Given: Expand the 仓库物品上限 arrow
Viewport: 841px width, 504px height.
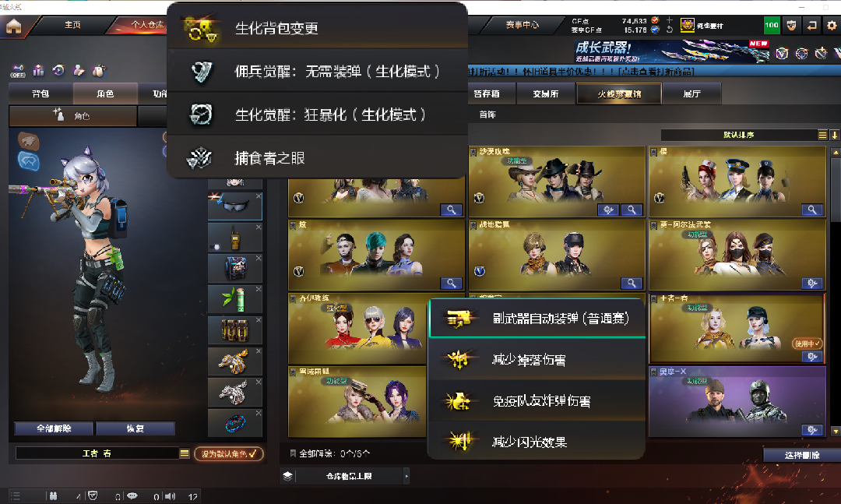Looking at the screenshot, I should [x=406, y=476].
